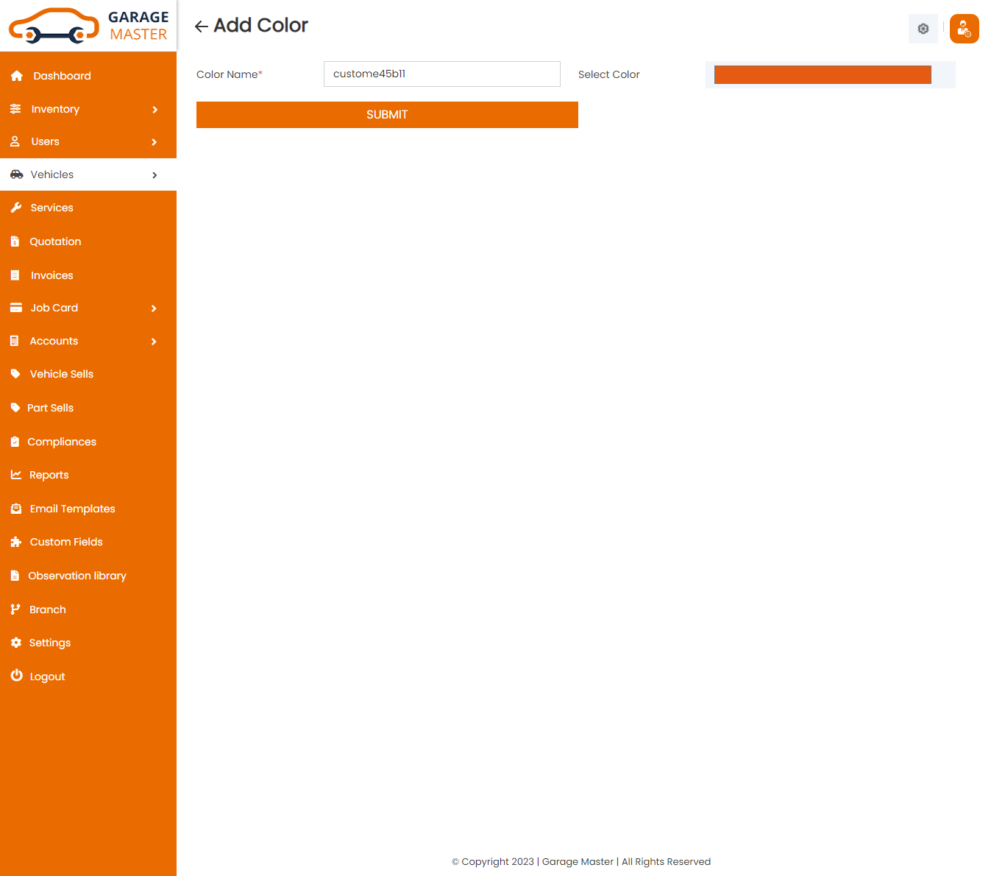Click the Reports chart icon
1005x876 pixels.
point(16,475)
